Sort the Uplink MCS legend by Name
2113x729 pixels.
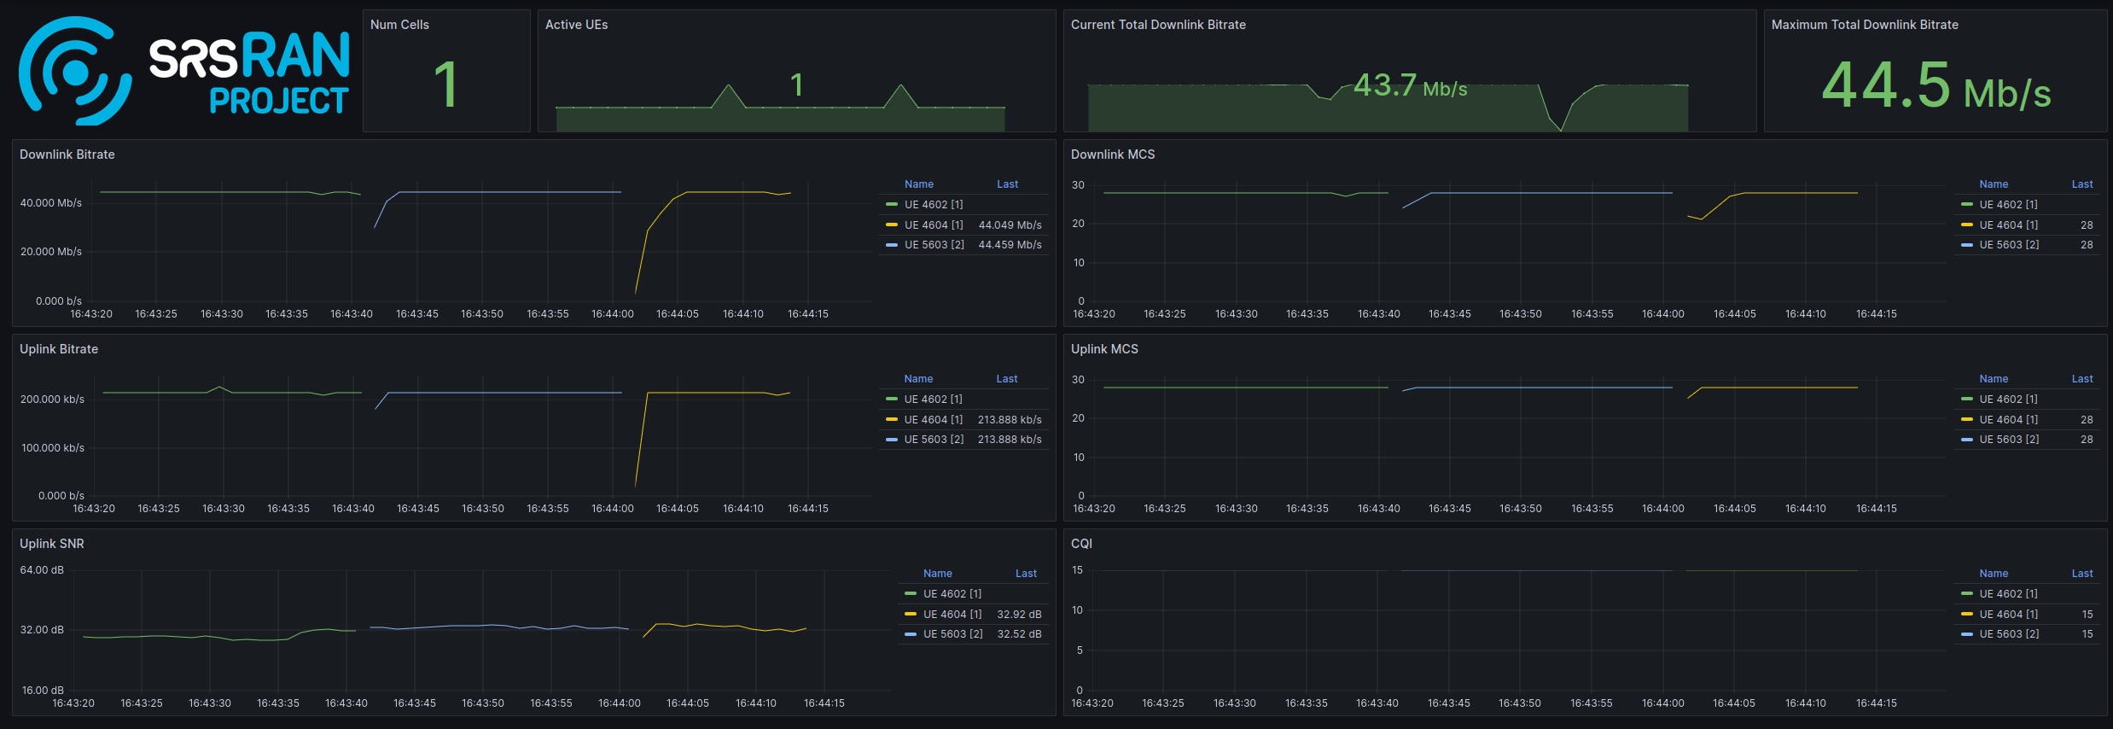pos(1994,379)
